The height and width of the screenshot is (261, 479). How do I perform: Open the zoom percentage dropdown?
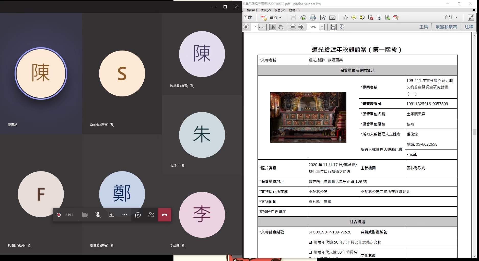[x=322, y=27]
